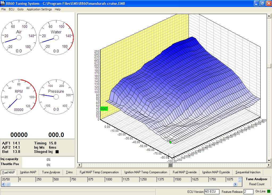Open the File menu
The width and height of the screenshot is (272, 195).
tap(3, 9)
